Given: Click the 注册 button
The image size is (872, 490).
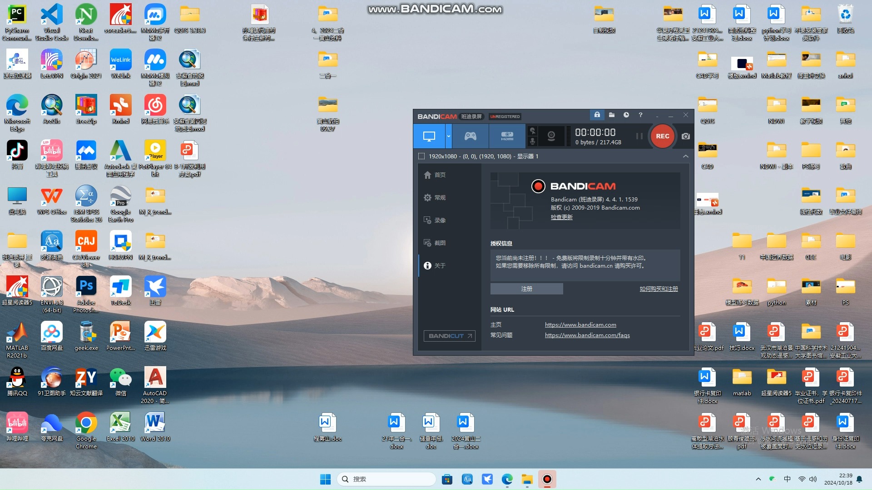Looking at the screenshot, I should click(x=526, y=289).
